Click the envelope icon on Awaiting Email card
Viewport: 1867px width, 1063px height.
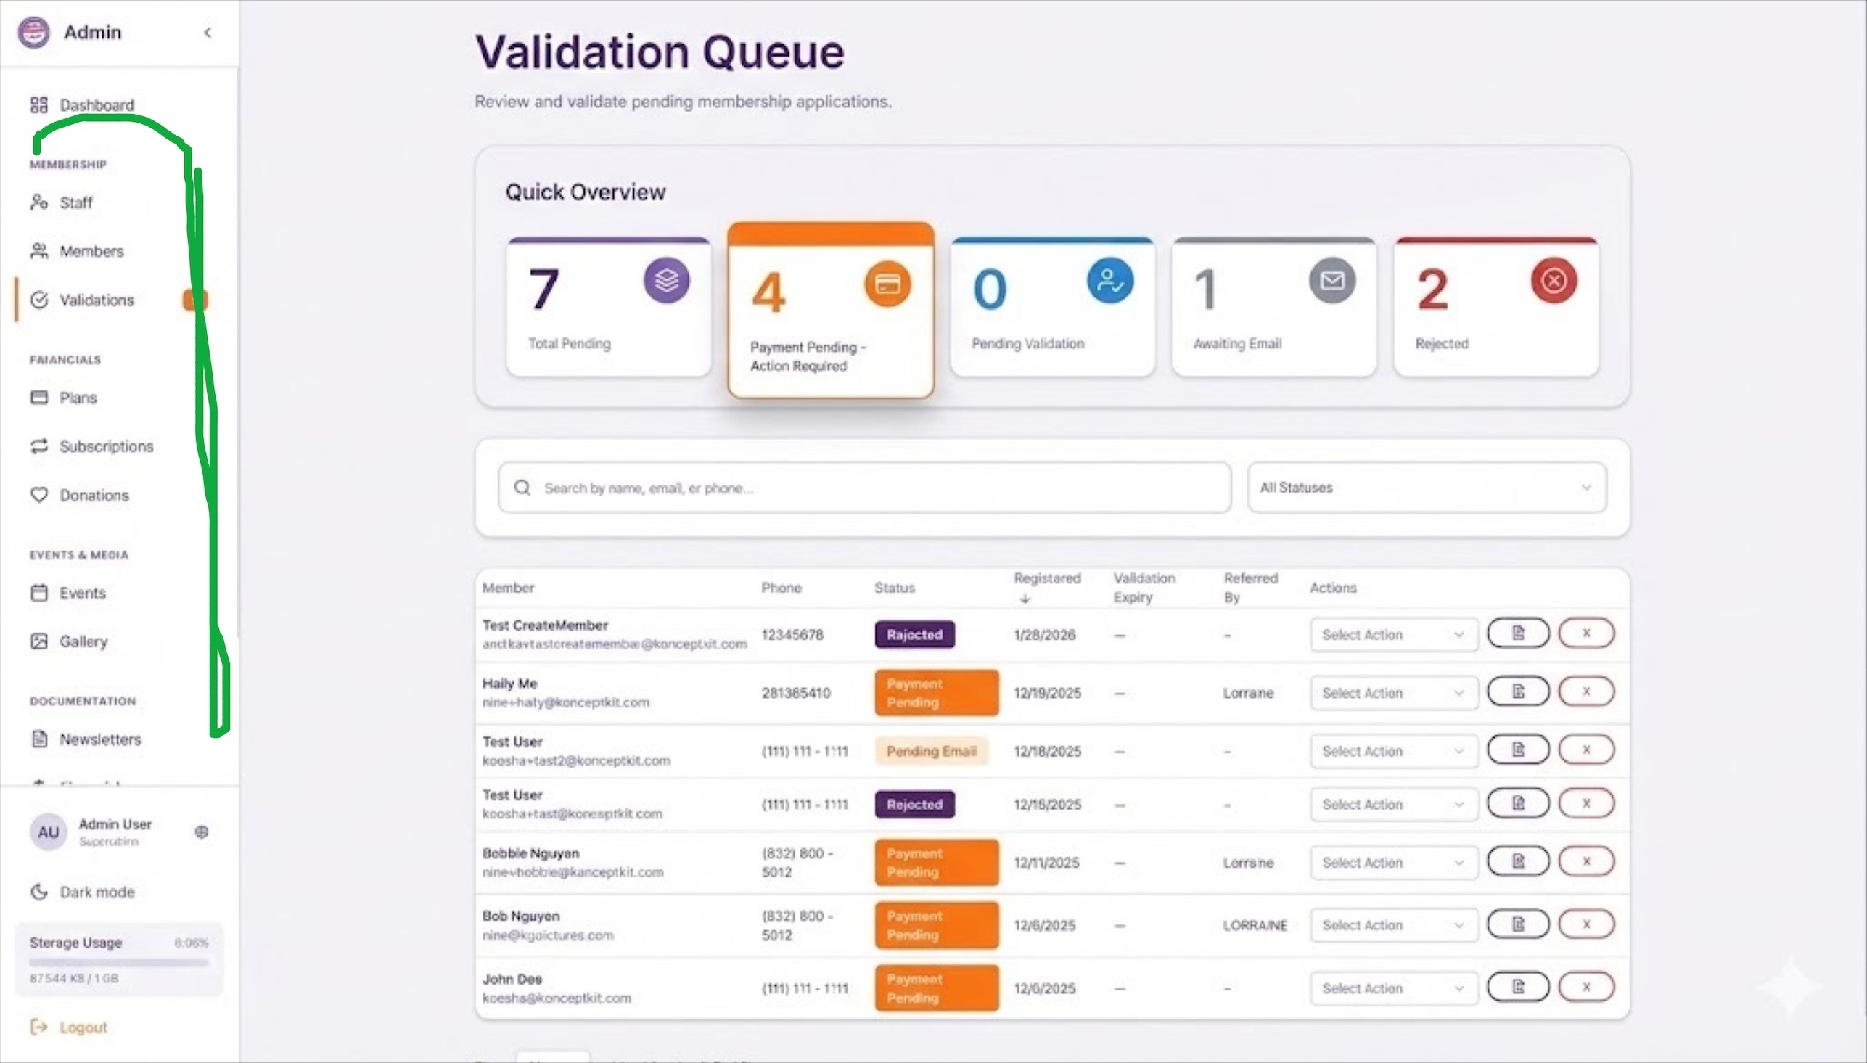point(1332,280)
